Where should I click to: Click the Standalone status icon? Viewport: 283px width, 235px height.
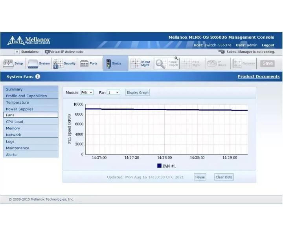click(17, 52)
